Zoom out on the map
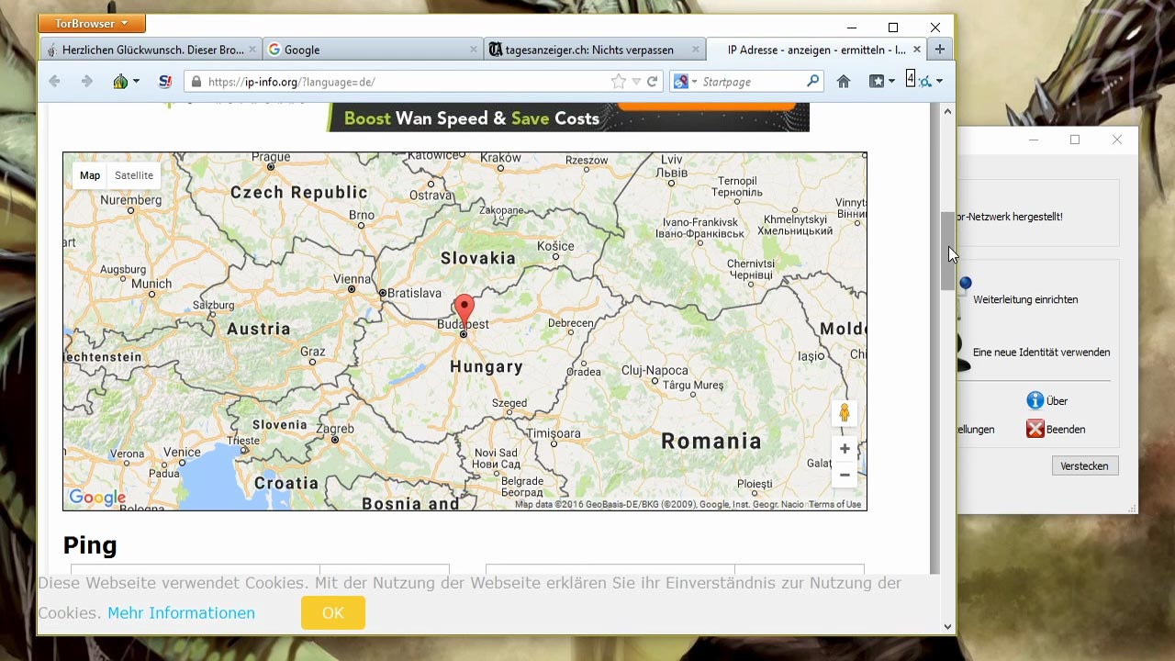 (x=845, y=475)
